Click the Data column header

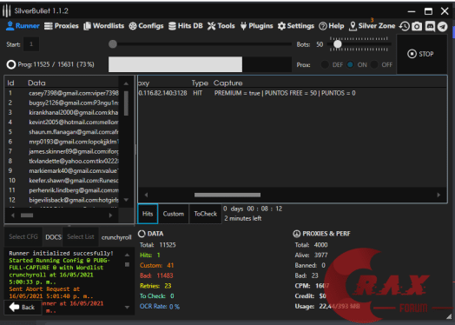[x=36, y=83]
